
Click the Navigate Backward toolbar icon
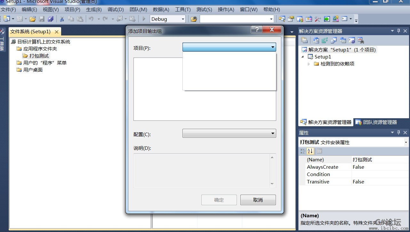click(x=120, y=19)
